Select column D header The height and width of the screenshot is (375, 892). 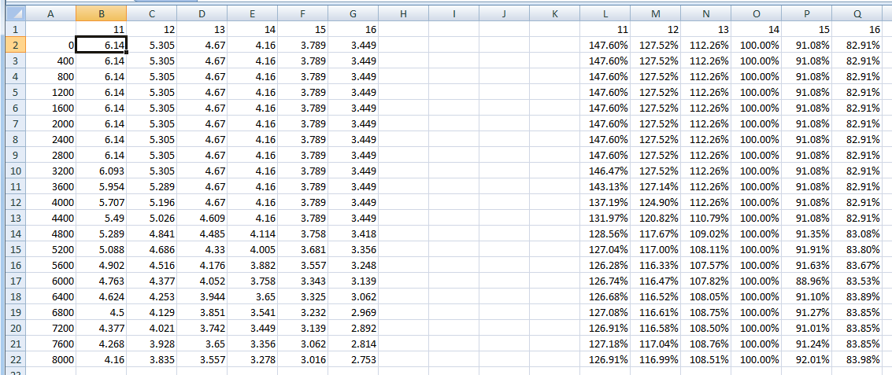(202, 13)
